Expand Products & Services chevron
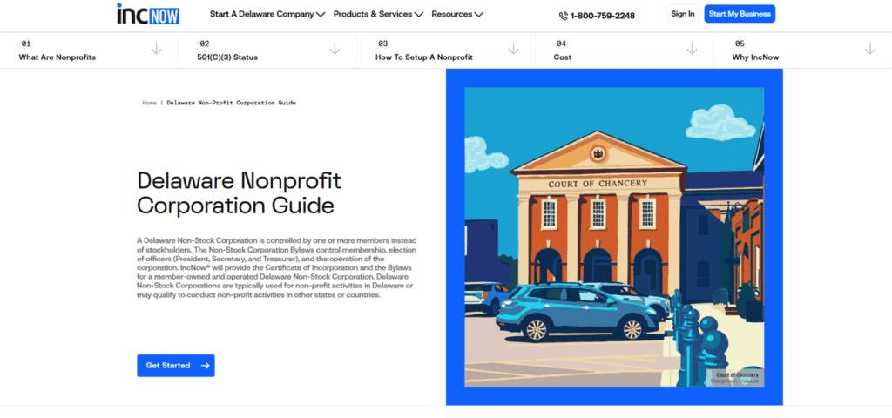 [419, 15]
